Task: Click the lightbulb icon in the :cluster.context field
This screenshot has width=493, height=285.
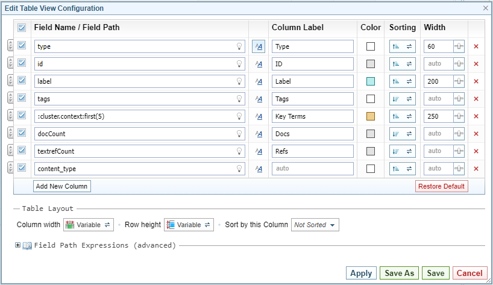Action: tap(239, 116)
